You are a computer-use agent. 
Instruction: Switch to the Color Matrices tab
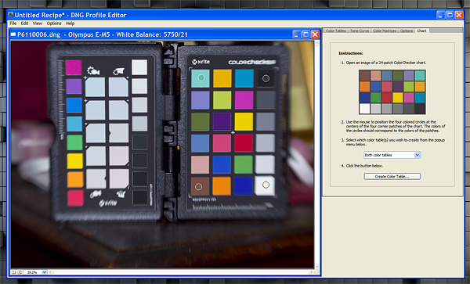click(x=385, y=31)
